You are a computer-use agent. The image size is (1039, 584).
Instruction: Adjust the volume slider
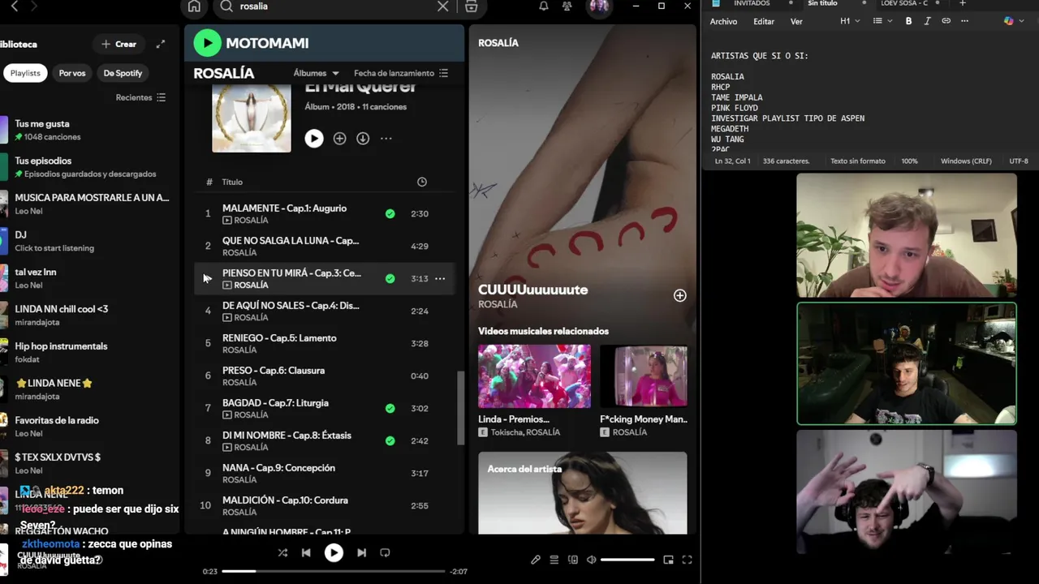pos(627,560)
